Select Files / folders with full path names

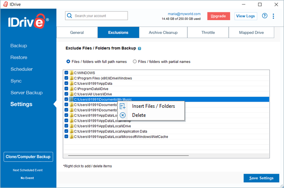(x=68, y=62)
